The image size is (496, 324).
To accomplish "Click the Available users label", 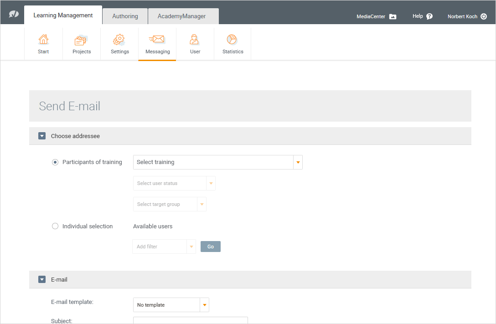I will point(152,226).
